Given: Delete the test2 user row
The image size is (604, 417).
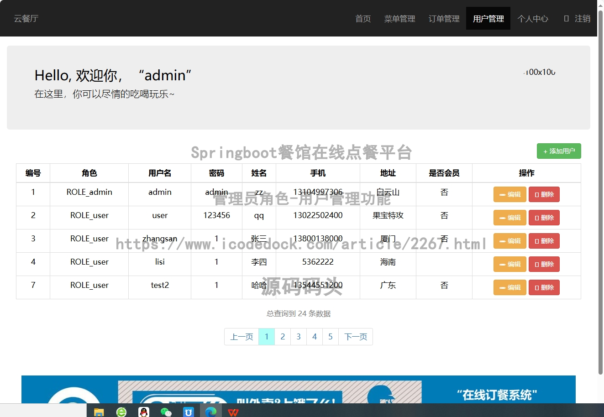Looking at the screenshot, I should tap(544, 287).
